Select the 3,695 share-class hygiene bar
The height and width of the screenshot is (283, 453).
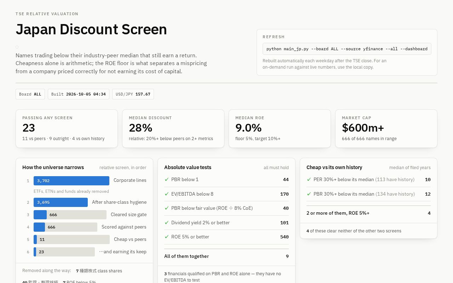pos(61,202)
